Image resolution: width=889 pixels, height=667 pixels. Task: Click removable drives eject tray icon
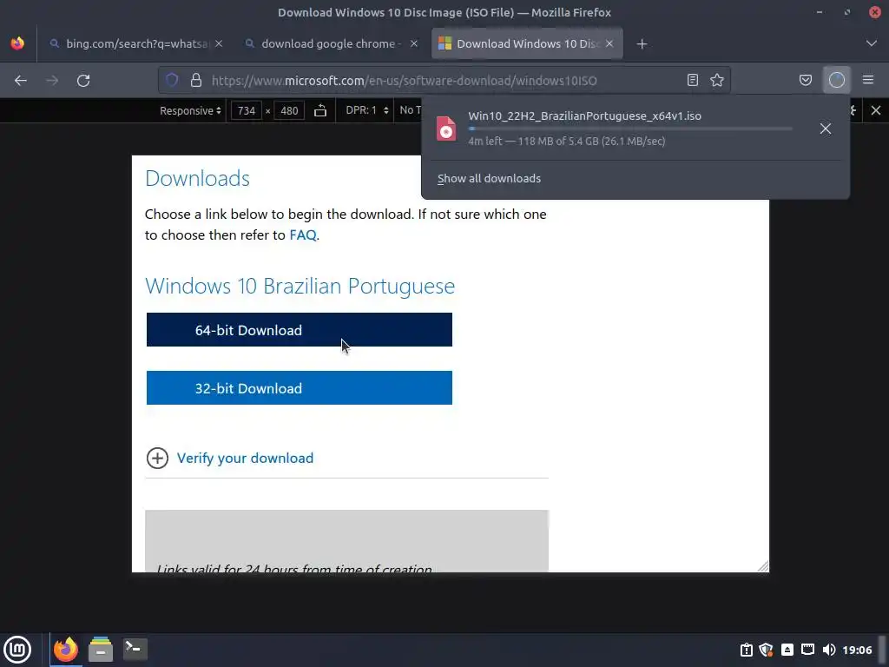pyautogui.click(x=787, y=650)
